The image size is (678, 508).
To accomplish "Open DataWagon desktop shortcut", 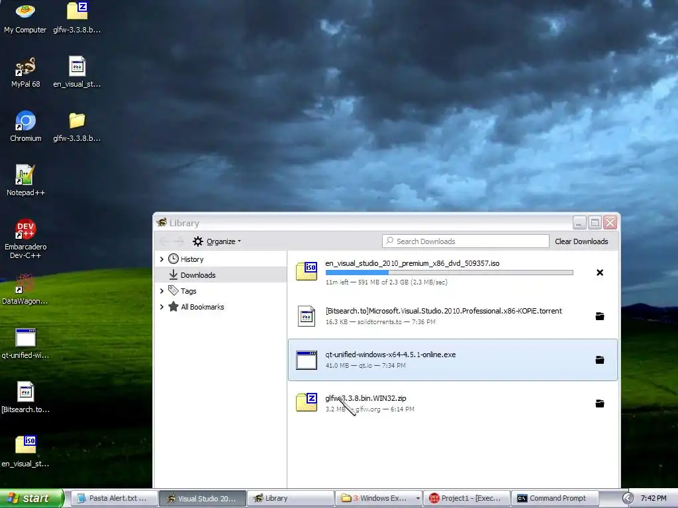I will (x=24, y=290).
